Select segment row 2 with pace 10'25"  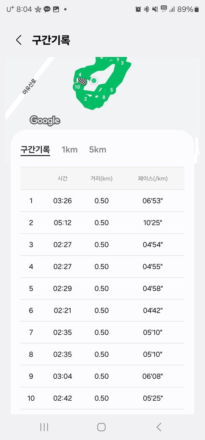coord(102,223)
